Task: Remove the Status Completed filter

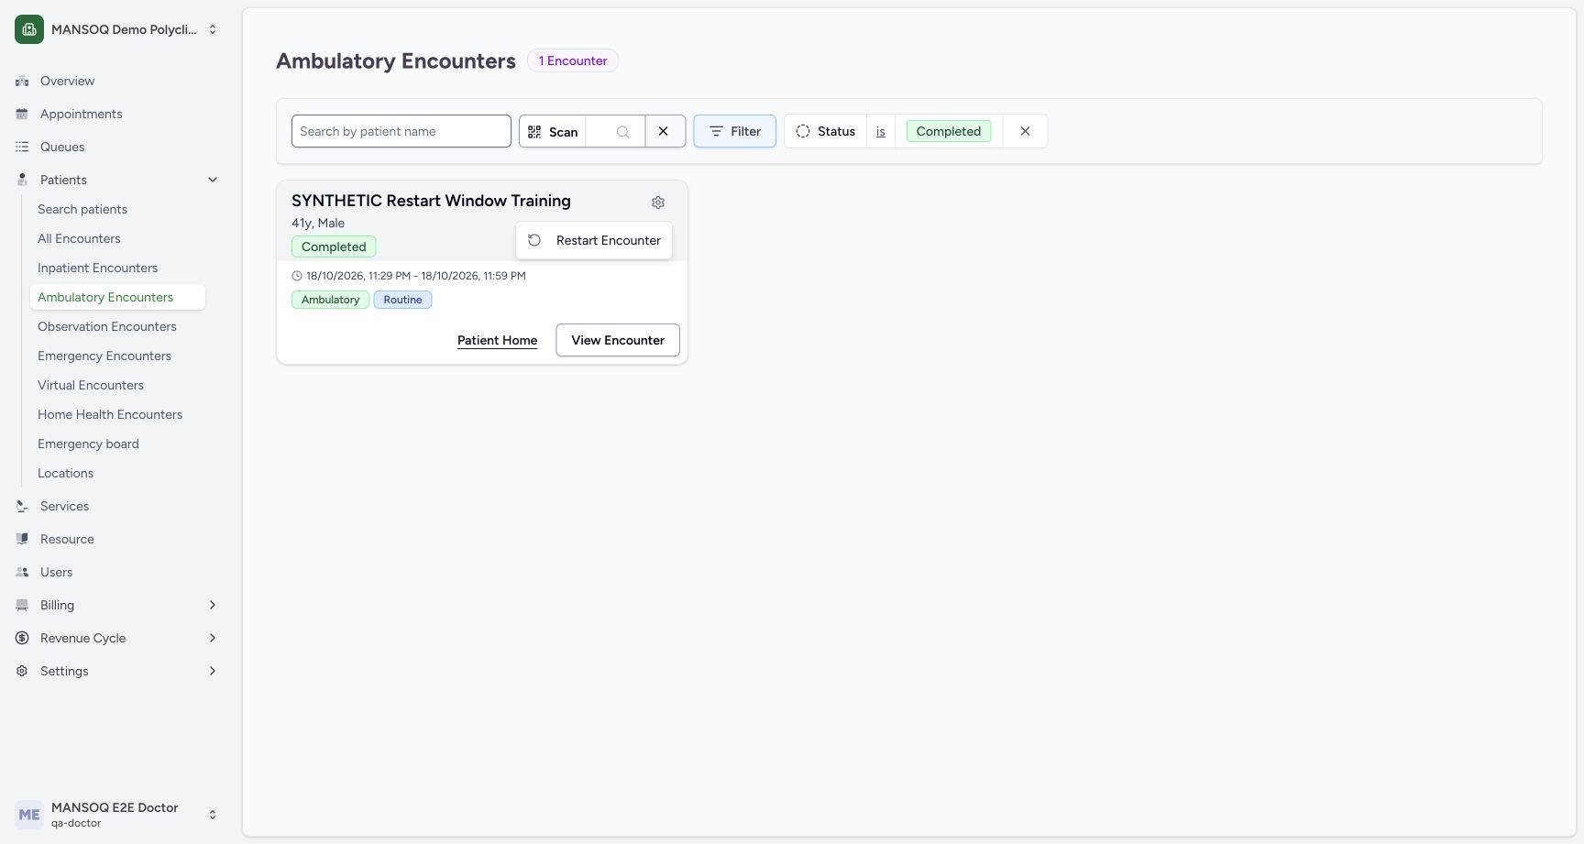Action: (x=1025, y=131)
